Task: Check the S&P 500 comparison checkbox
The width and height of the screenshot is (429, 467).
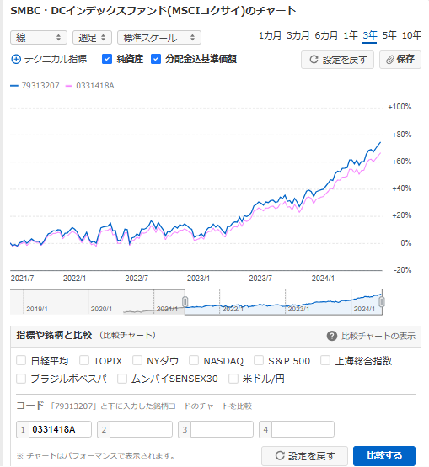Action: click(259, 360)
